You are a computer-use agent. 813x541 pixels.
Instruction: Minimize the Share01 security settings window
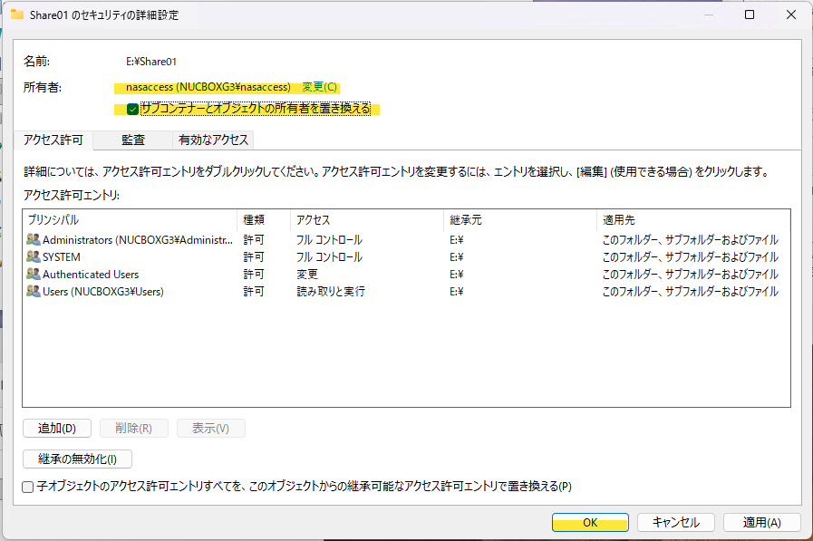(708, 14)
